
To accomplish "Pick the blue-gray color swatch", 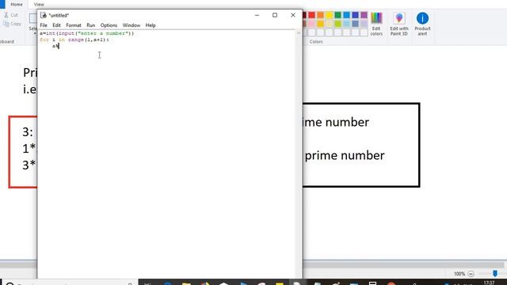I will click(x=356, y=24).
